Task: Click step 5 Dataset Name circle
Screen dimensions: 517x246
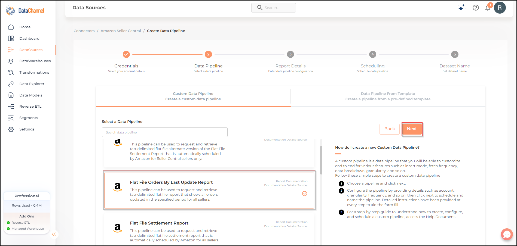Action: coord(455,54)
